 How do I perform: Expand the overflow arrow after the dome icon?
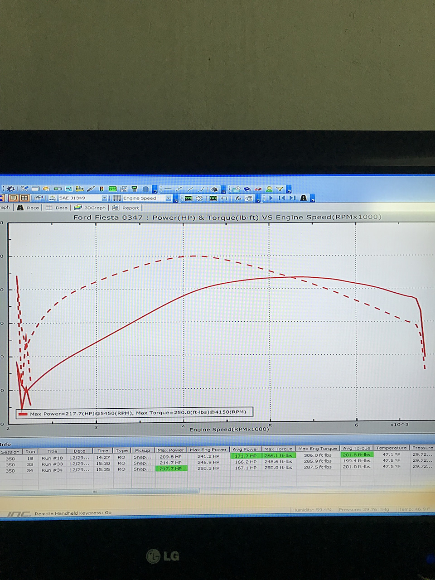[155, 190]
